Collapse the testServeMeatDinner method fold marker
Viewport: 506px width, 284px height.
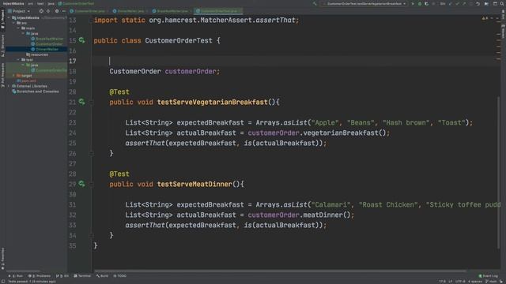(x=92, y=184)
